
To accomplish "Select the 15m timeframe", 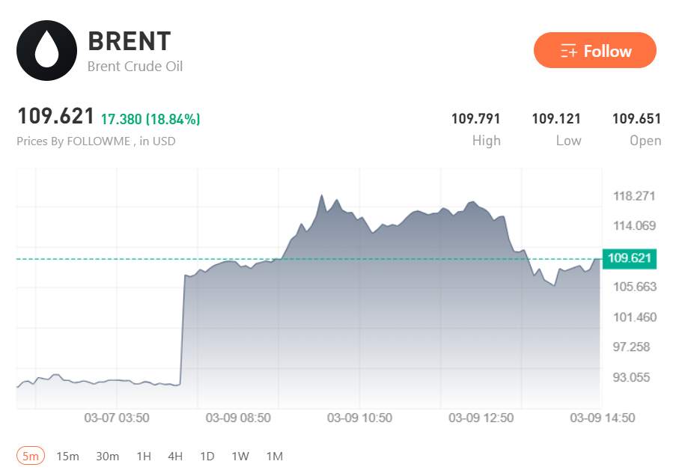I will [x=67, y=456].
